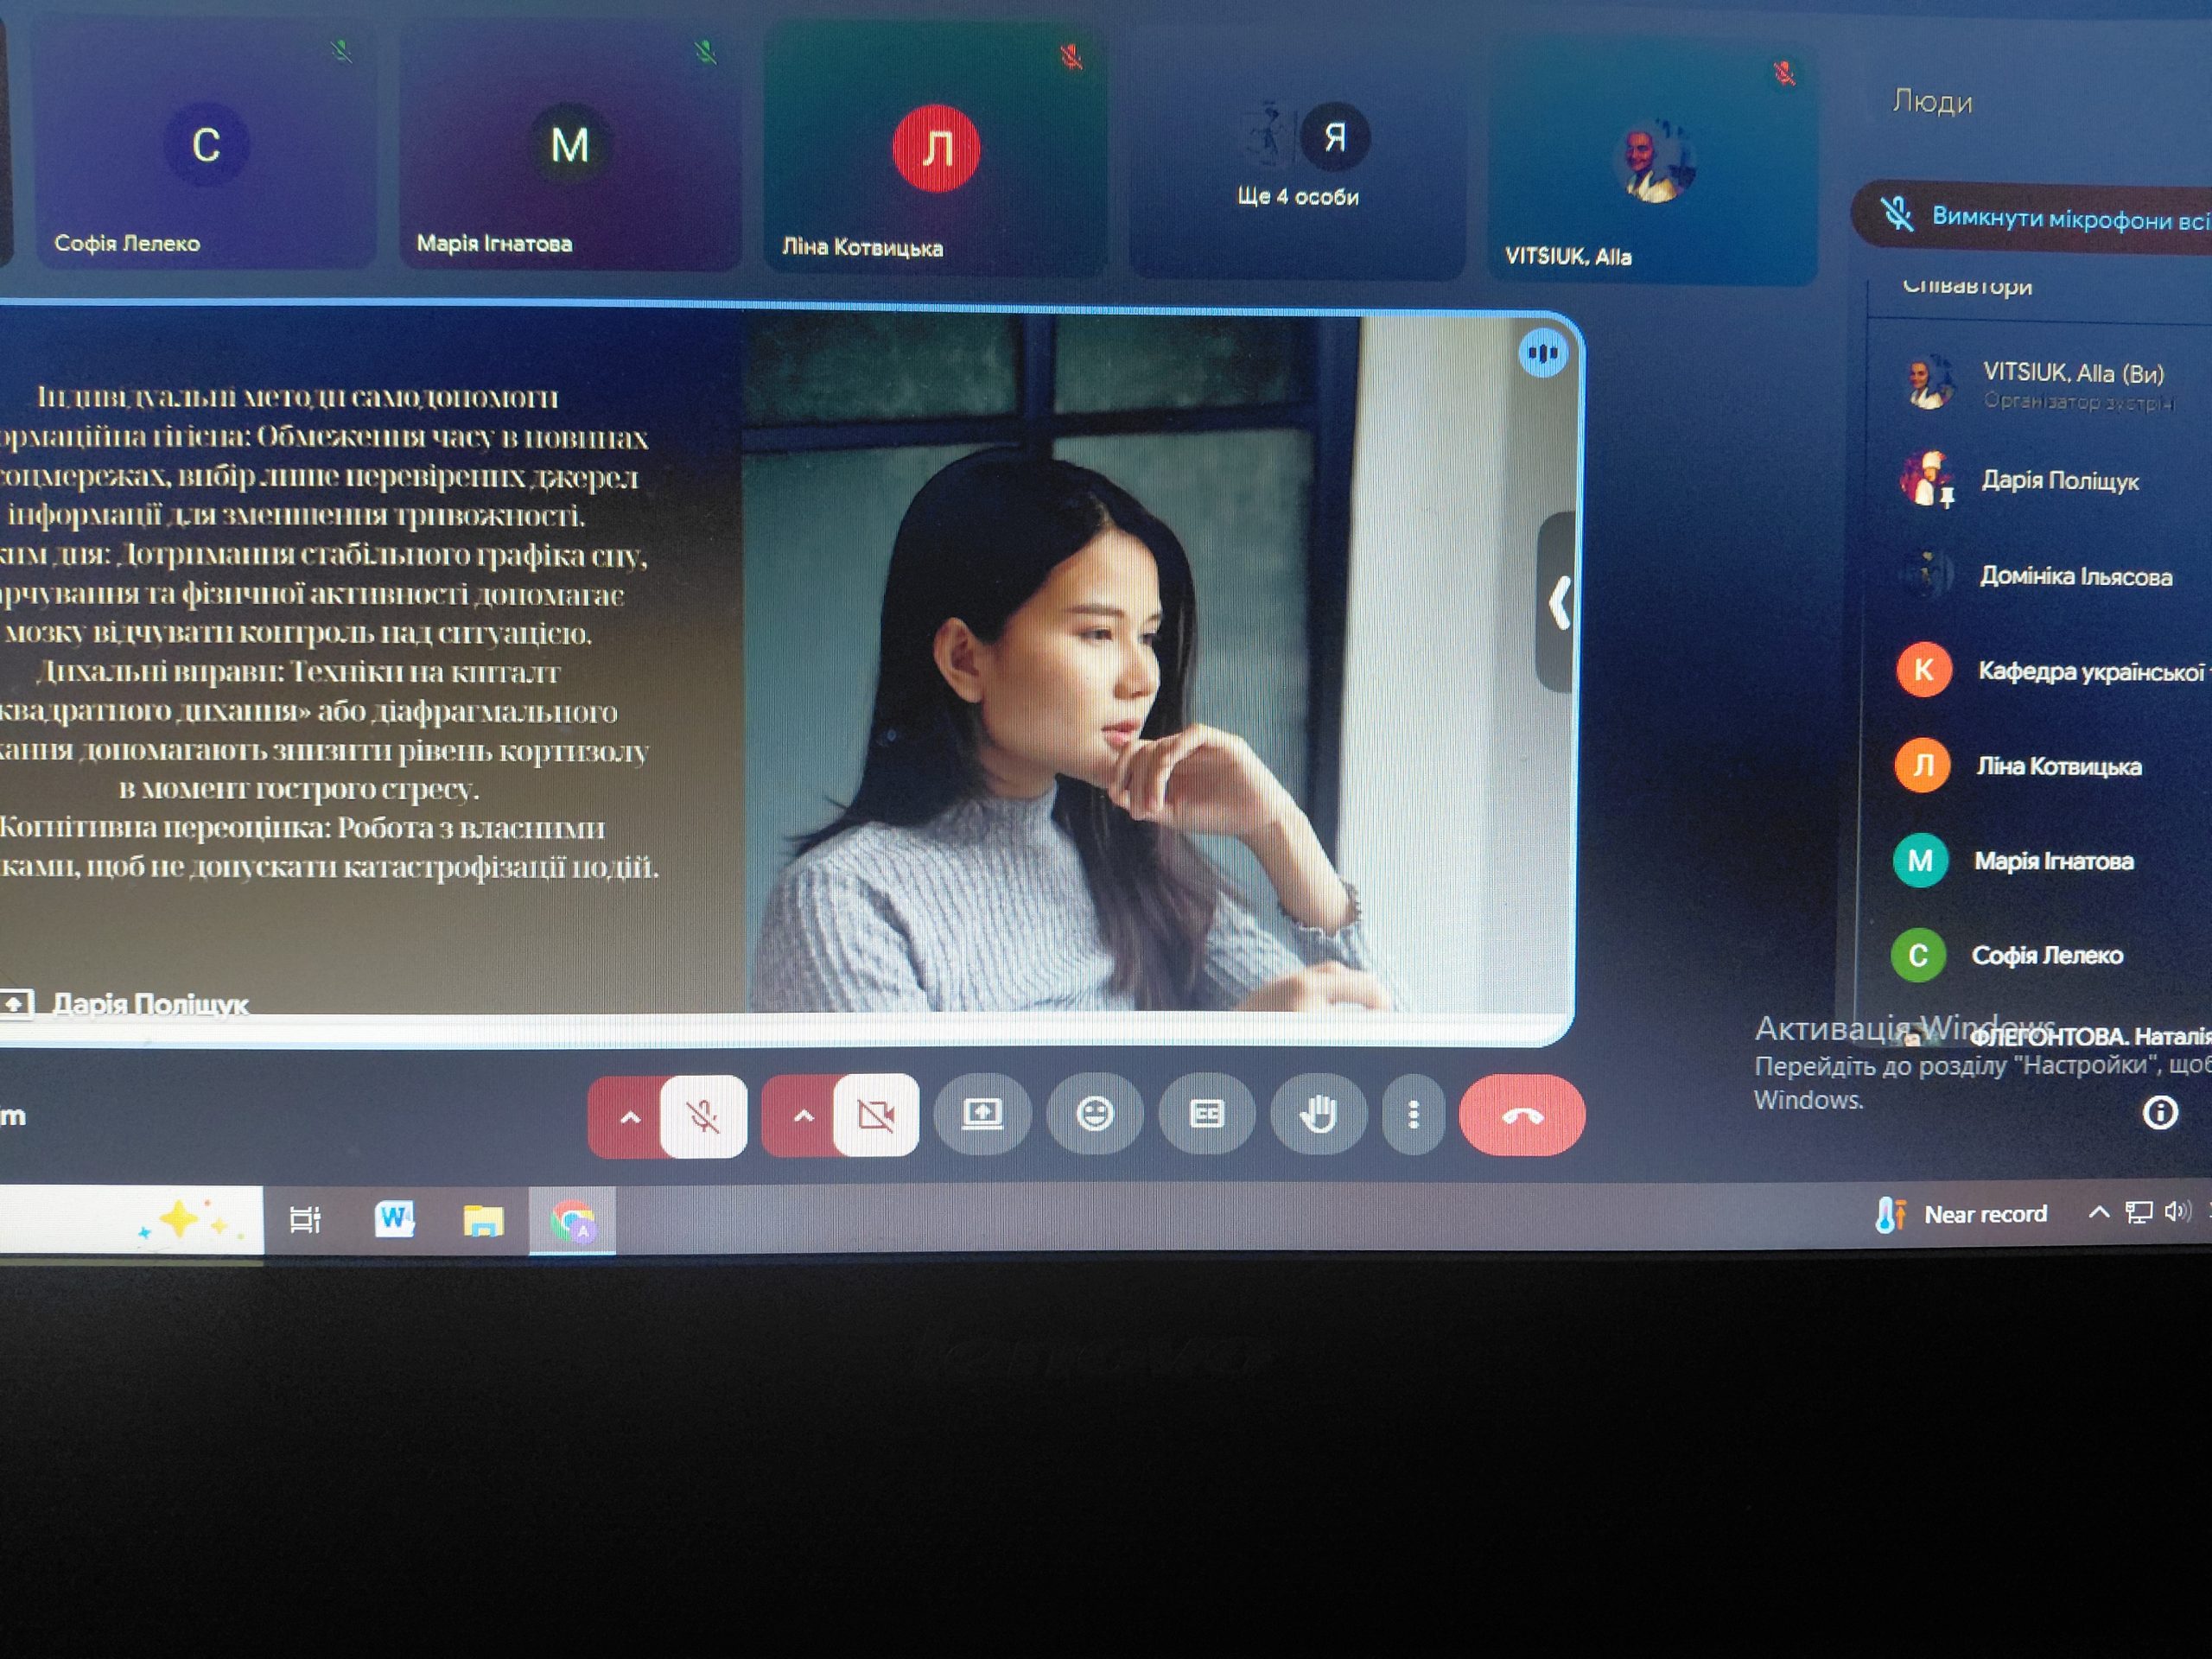Show hidden system tray icons chevron
The height and width of the screenshot is (1659, 2212).
click(x=2099, y=1213)
